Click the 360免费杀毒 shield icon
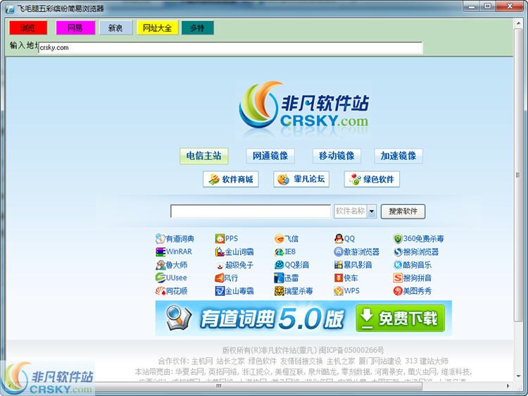528x396 pixels. coord(398,239)
